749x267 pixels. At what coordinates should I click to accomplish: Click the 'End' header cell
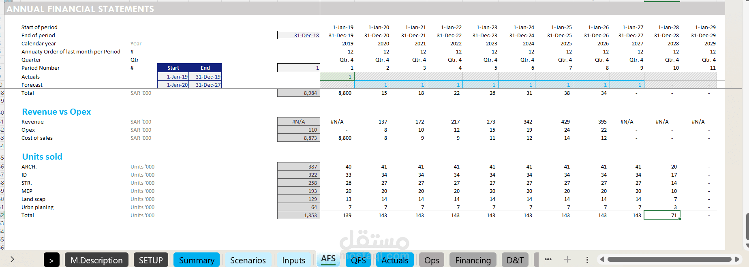[x=205, y=68]
